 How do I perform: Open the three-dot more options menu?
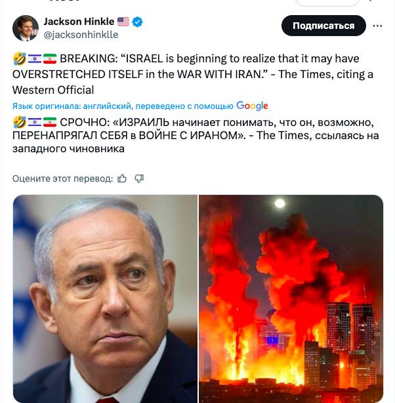coord(377,26)
